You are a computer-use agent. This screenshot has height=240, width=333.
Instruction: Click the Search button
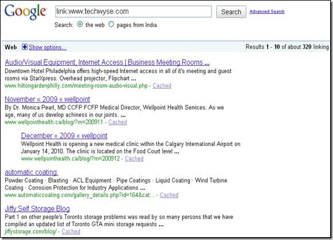coord(232,11)
